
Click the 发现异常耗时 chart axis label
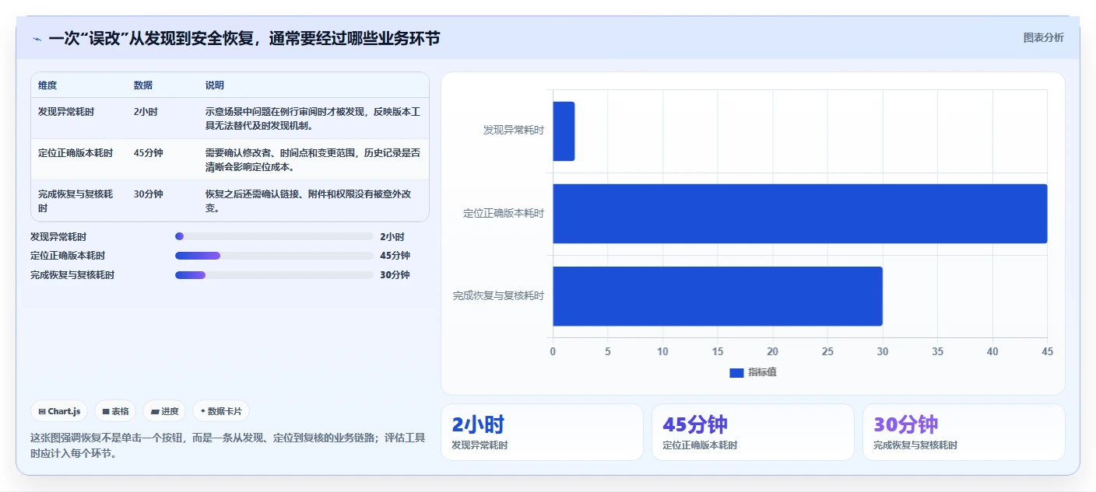coord(514,131)
